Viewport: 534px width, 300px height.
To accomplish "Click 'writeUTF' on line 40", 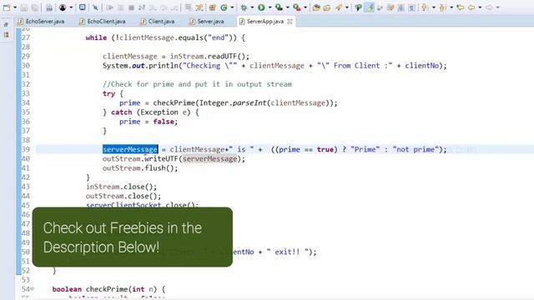I will pos(161,159).
